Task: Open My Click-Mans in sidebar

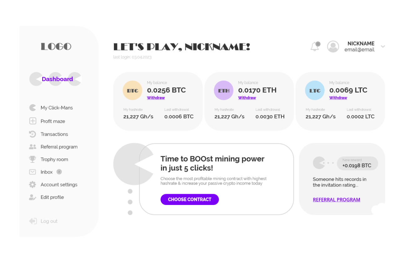Action: point(57,108)
